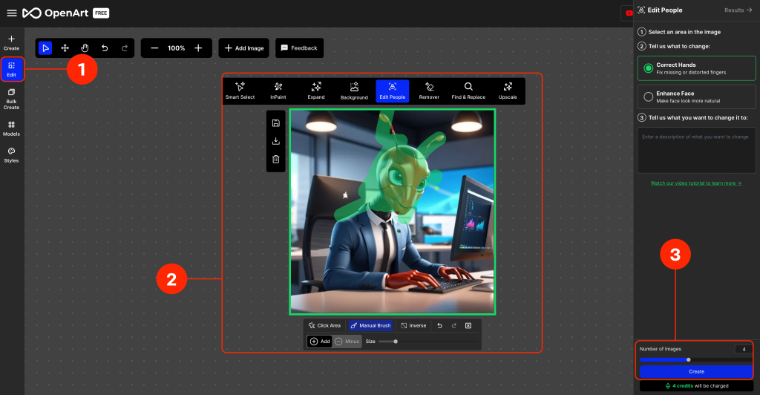
Task: Download the image using download icon
Action: 275,141
